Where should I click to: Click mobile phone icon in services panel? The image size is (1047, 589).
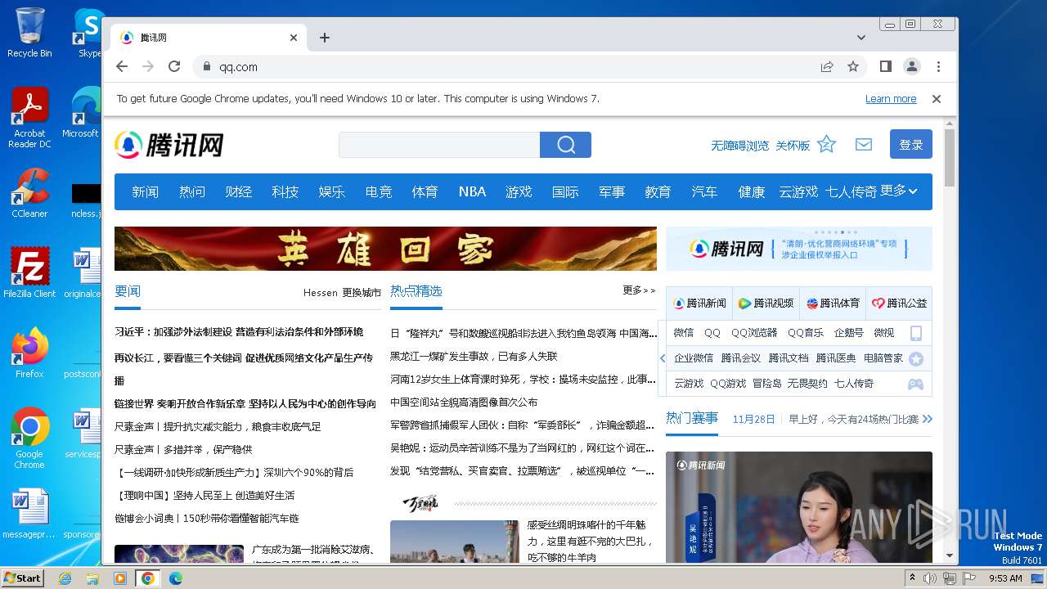(916, 333)
